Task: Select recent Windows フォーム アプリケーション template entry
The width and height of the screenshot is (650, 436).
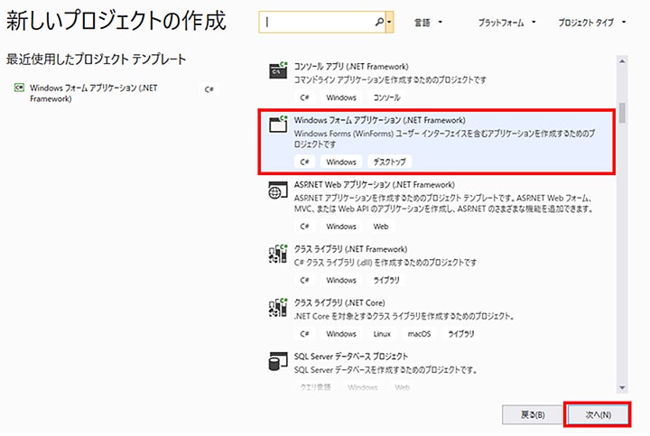Action: (x=116, y=93)
